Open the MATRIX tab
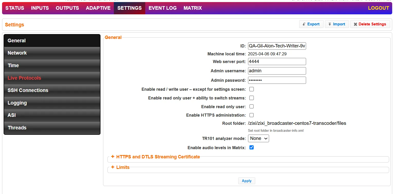The width and height of the screenshot is (394, 194). tap(193, 8)
